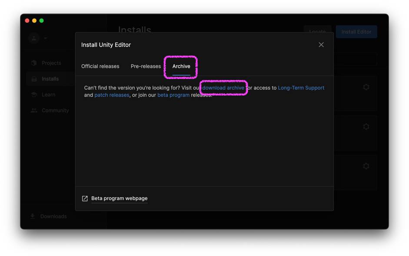This screenshot has height=256, width=409.
Task: Click the Learn graduation cap icon
Action: tap(34, 95)
